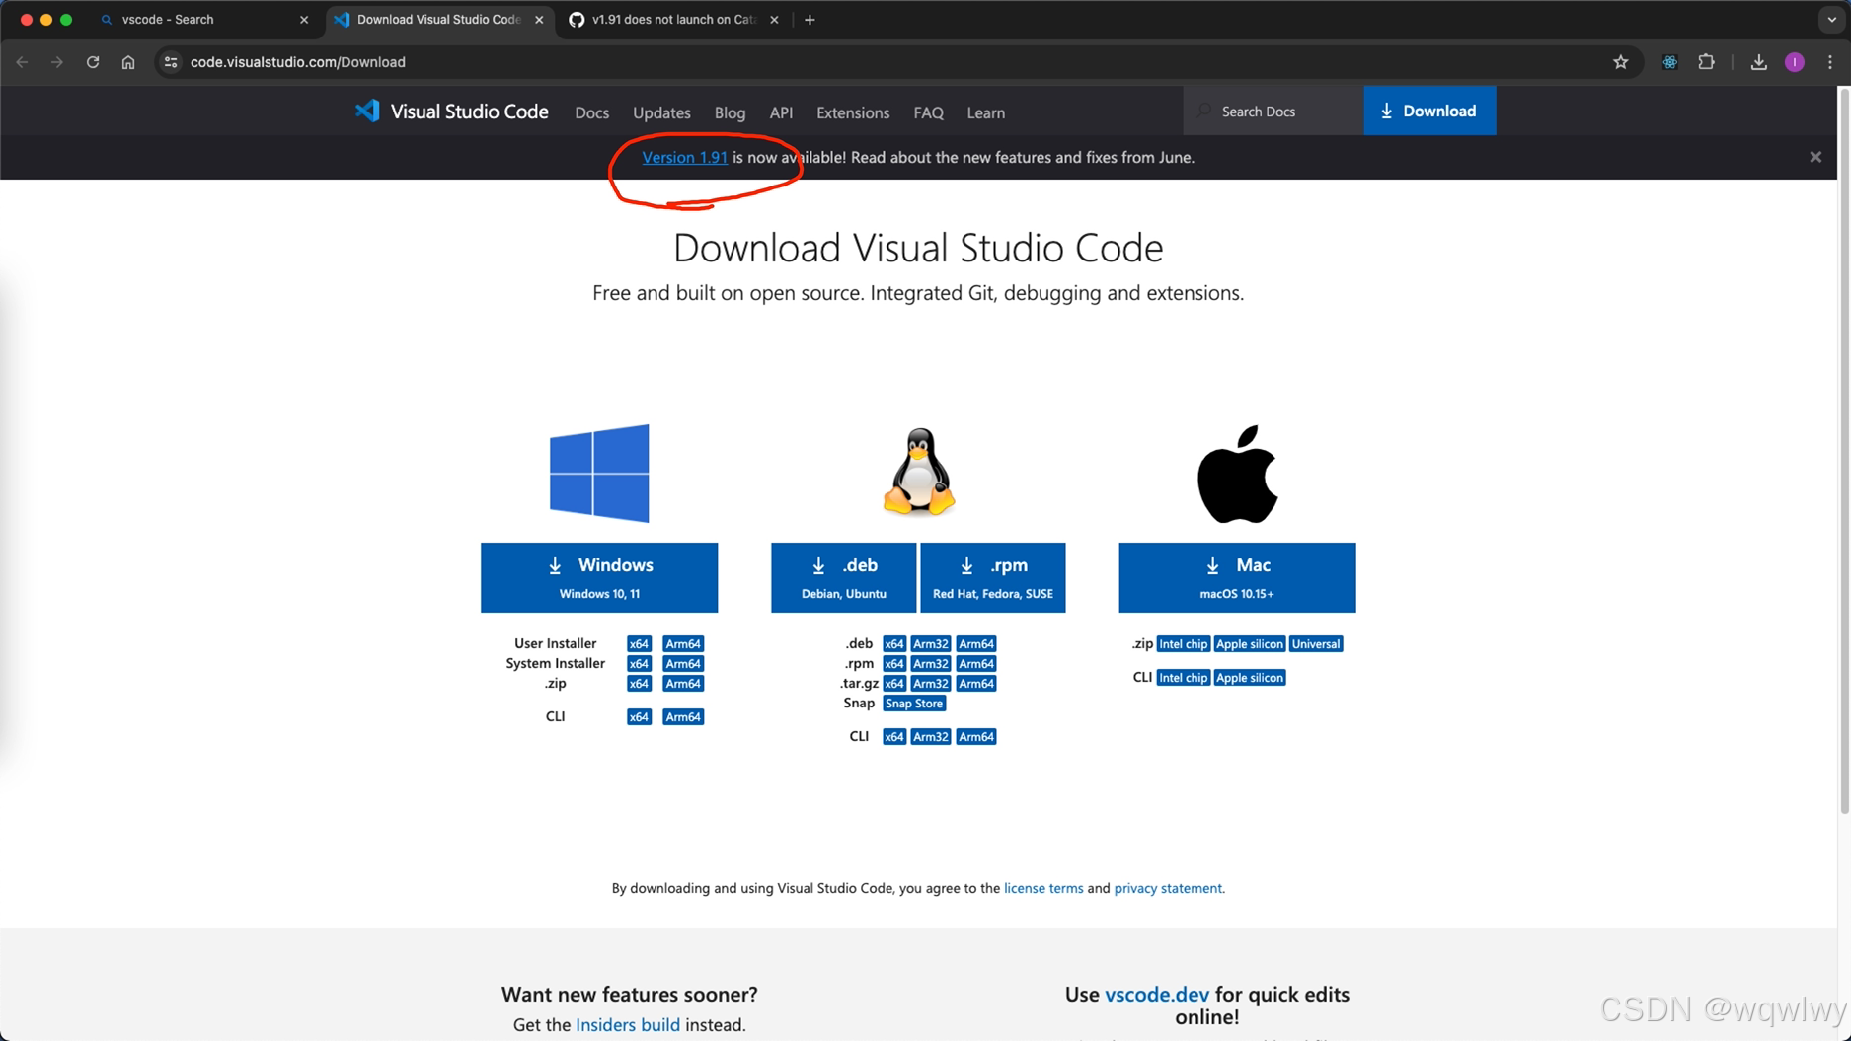This screenshot has height=1041, width=1851.
Task: Switch to the v1.91 does not launch tab
Action: point(673,20)
